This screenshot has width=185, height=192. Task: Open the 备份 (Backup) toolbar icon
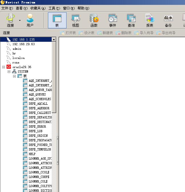(x=168, y=20)
